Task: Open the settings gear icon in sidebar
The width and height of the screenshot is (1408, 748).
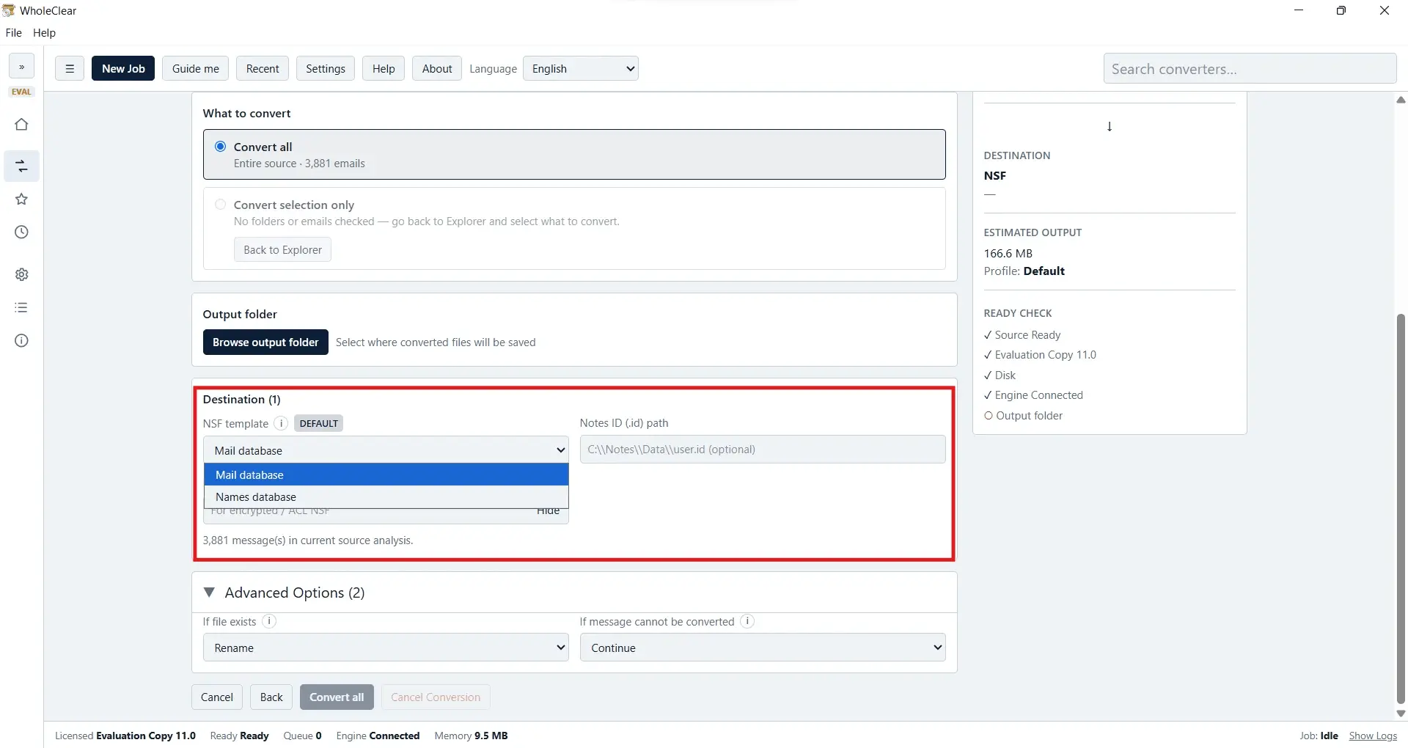Action: point(21,274)
